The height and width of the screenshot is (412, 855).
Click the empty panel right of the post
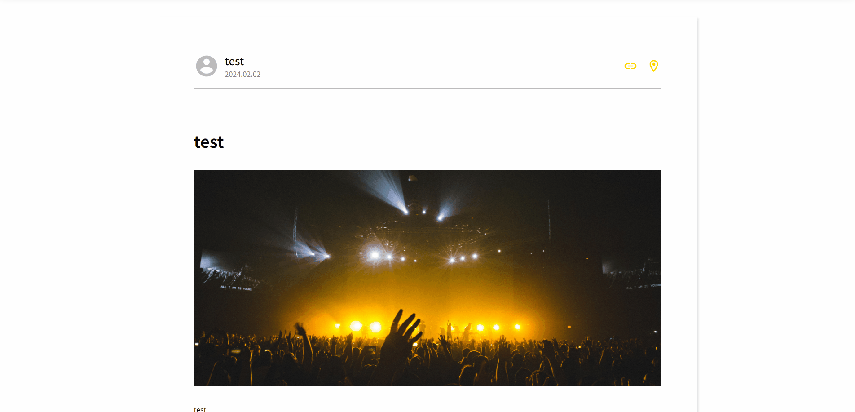pyautogui.click(x=776, y=215)
